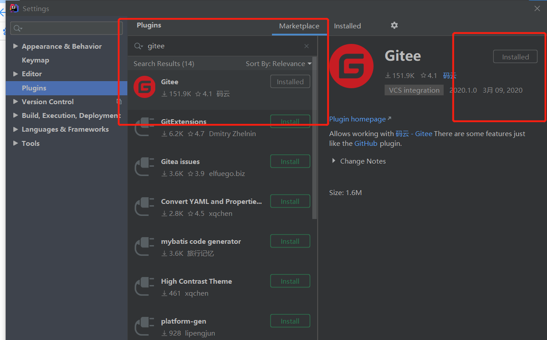Select the Gitea issues plugin name
The image size is (547, 340).
[180, 161]
